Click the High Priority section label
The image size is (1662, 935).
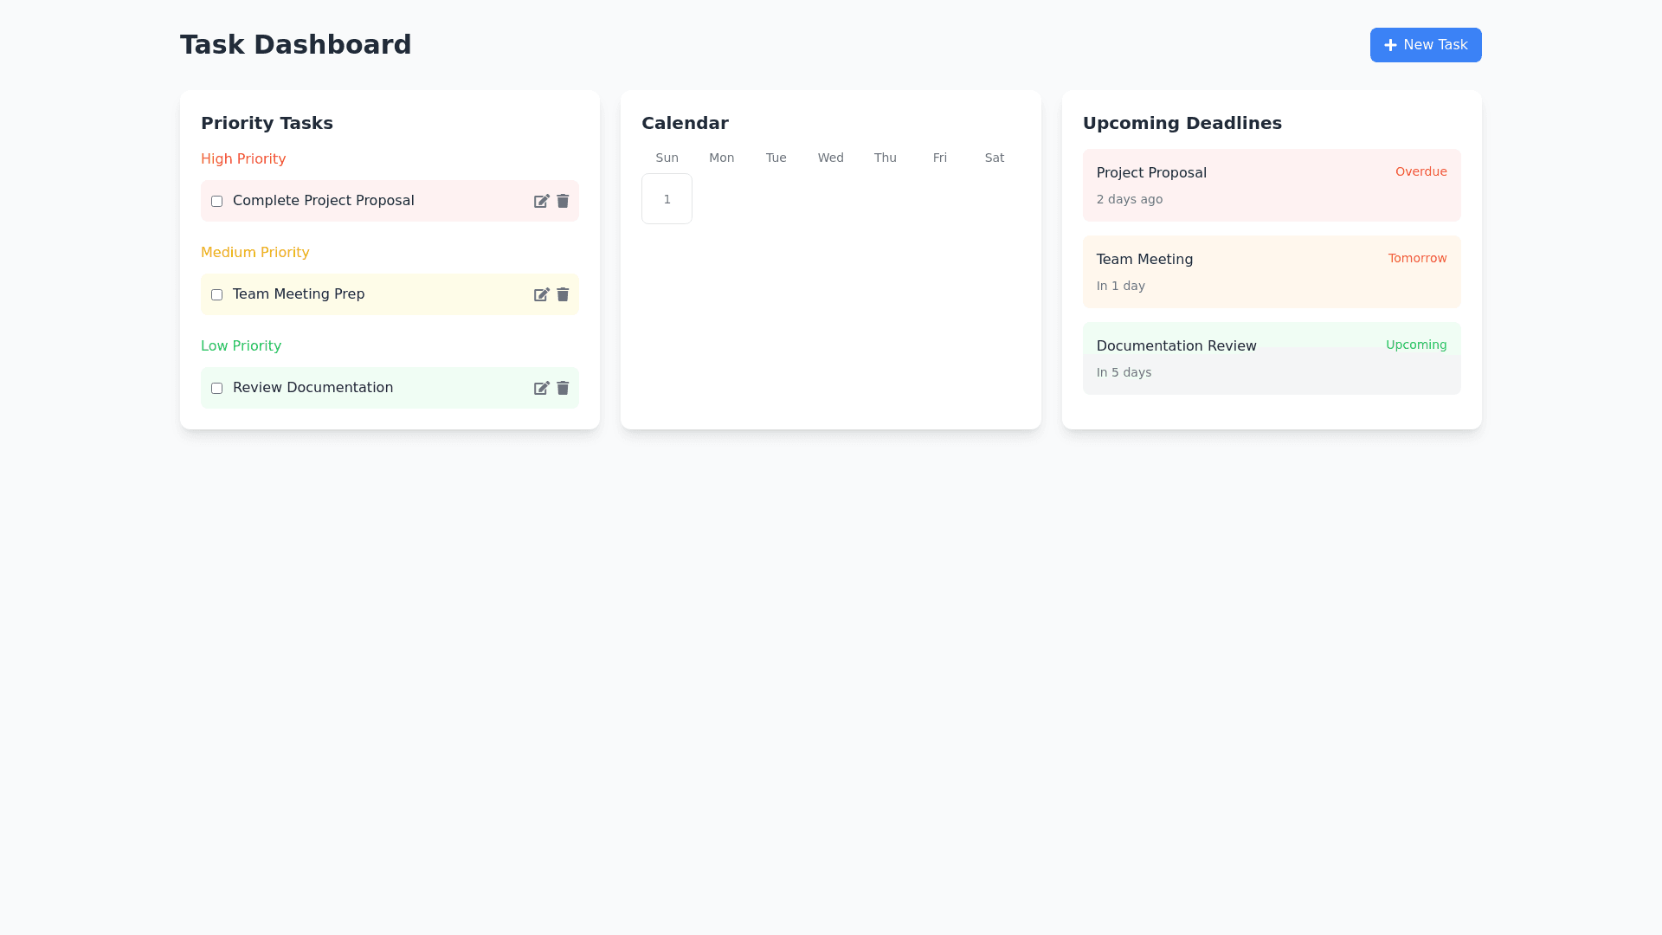(243, 159)
